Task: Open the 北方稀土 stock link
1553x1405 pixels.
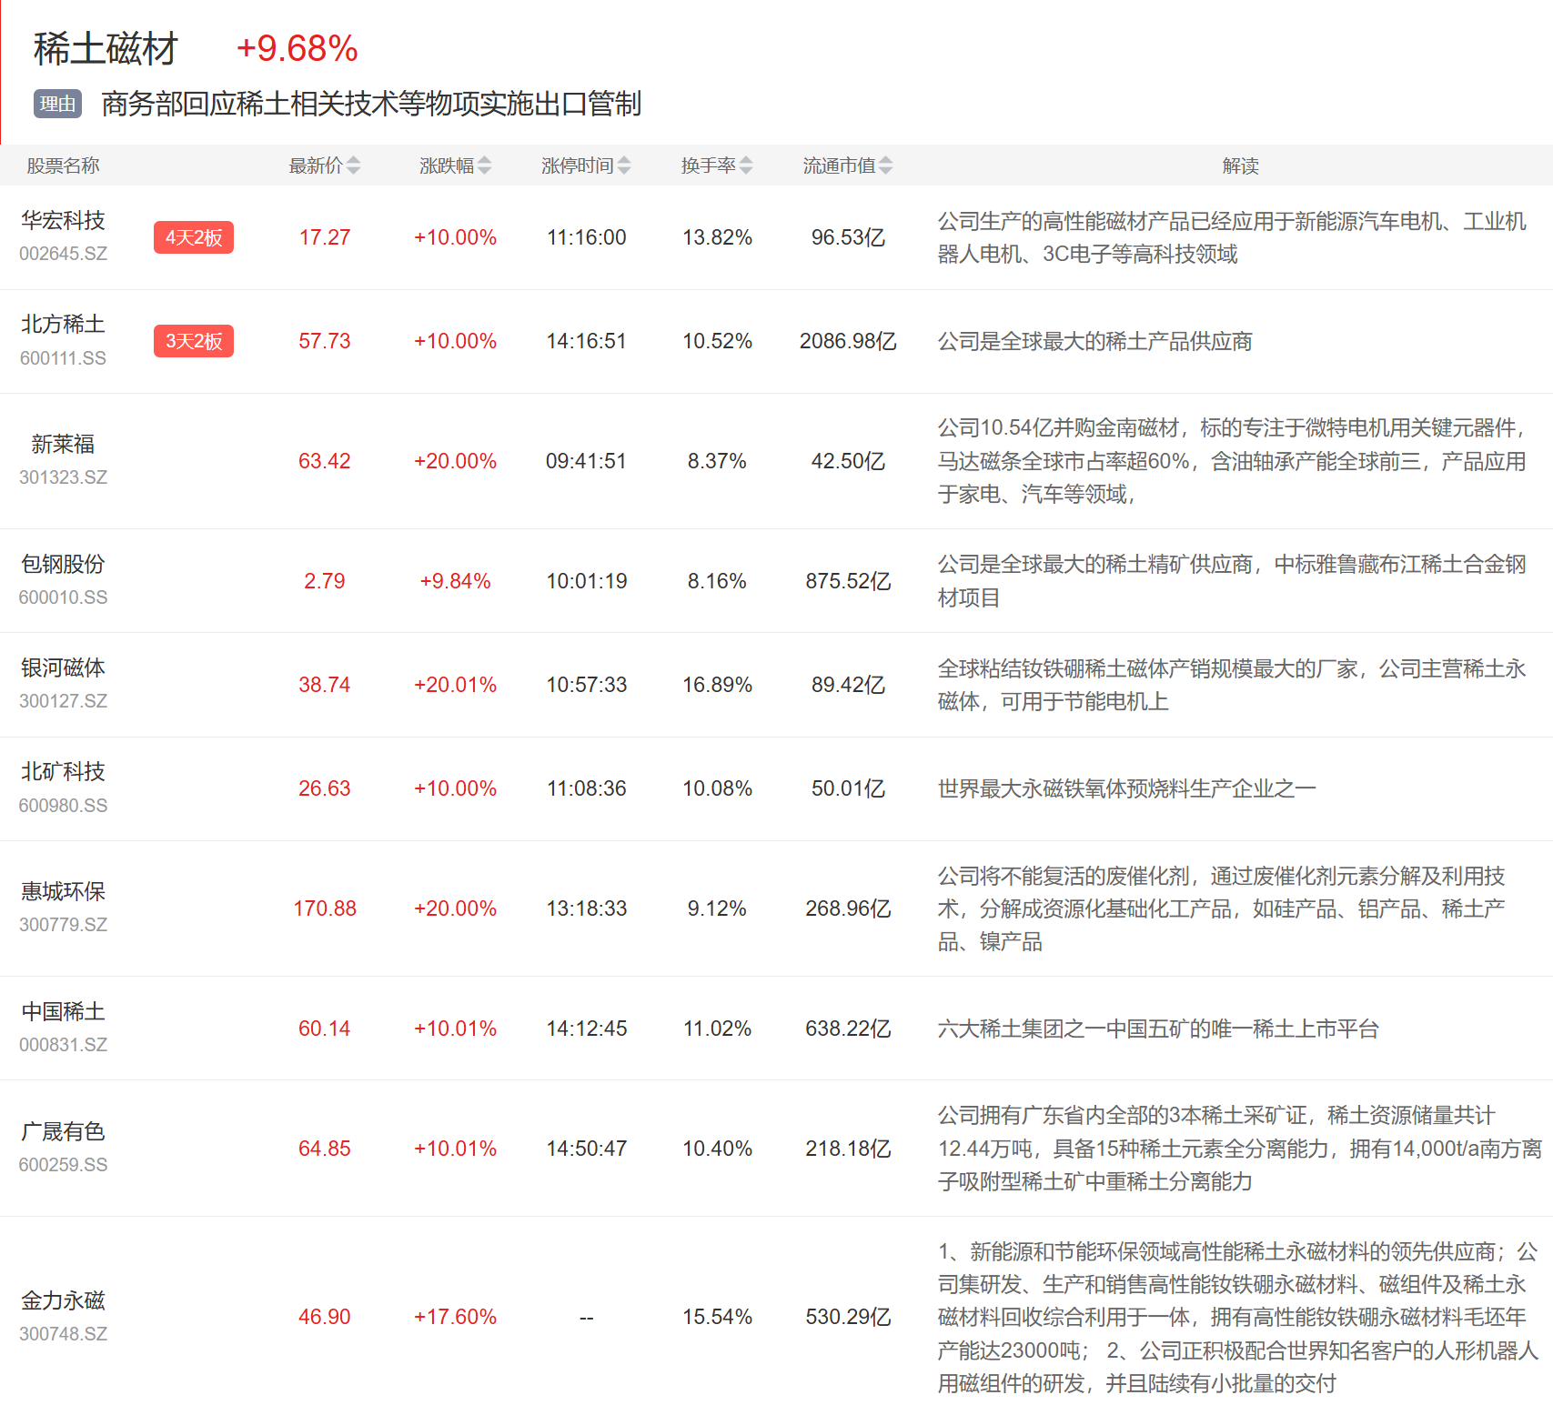Action: click(x=63, y=325)
